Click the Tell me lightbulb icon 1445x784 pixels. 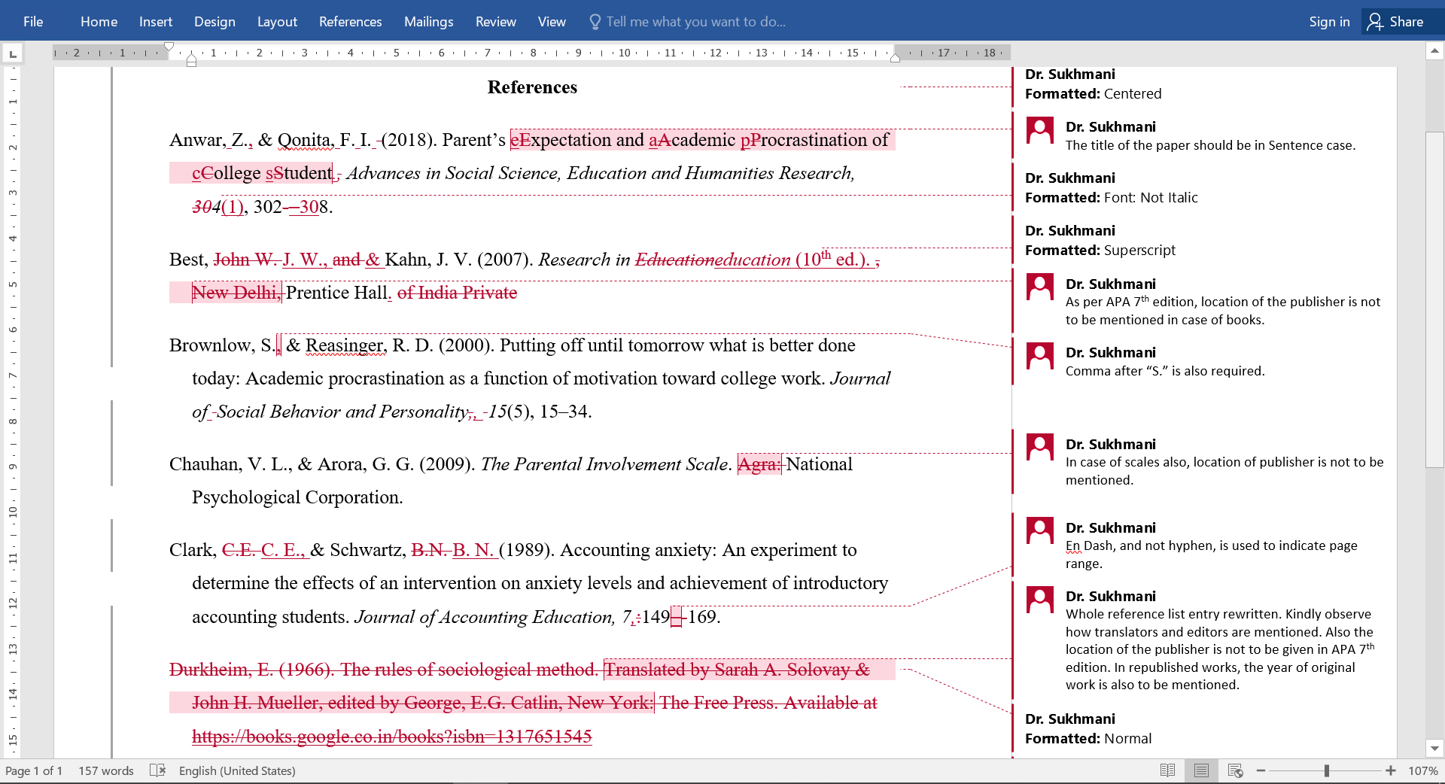pyautogui.click(x=595, y=22)
